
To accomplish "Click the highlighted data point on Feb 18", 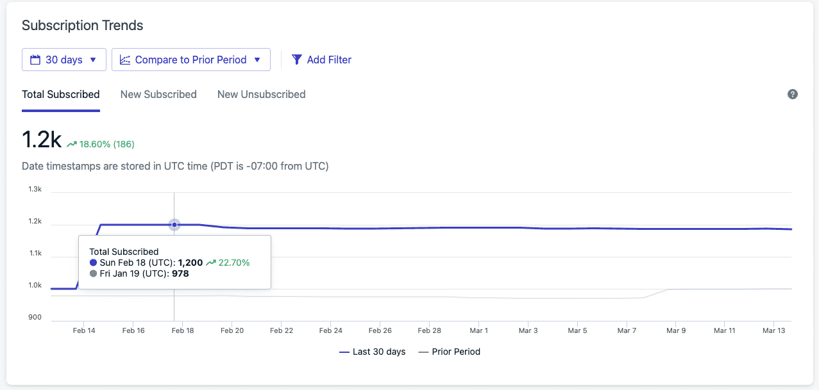I will coord(174,225).
